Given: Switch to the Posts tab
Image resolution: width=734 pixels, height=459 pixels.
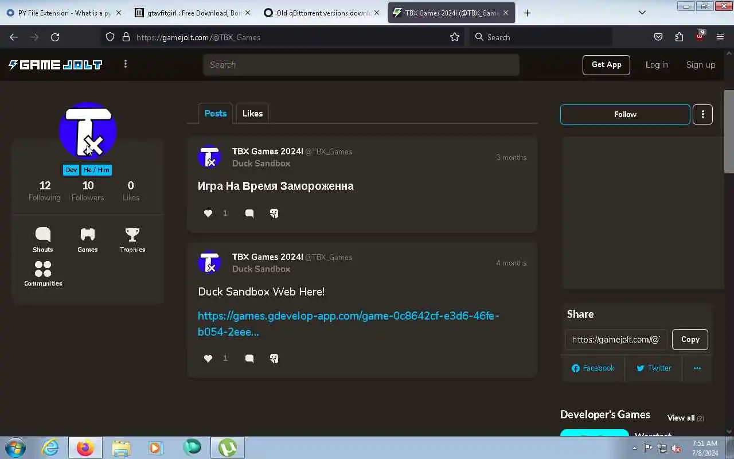Looking at the screenshot, I should point(216,114).
